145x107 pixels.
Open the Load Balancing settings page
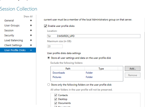pyautogui.click(x=14, y=40)
